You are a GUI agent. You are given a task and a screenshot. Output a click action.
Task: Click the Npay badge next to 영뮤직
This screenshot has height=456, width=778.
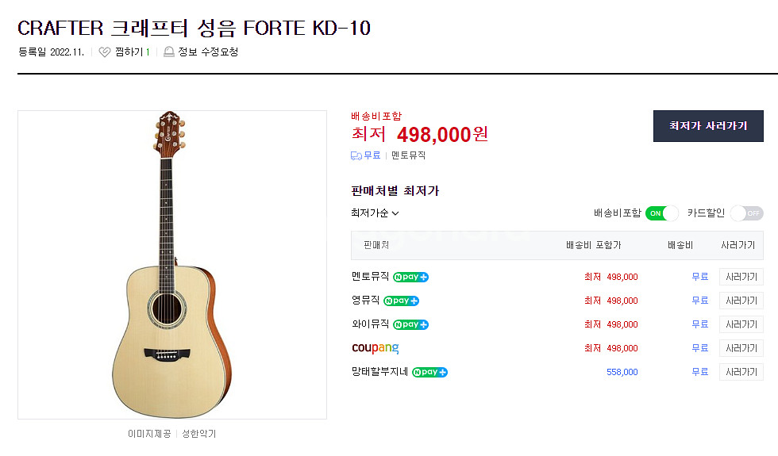(x=401, y=301)
